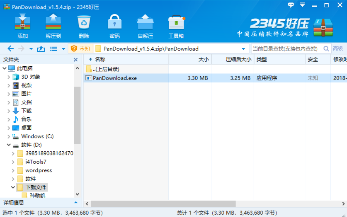Go back with the left arrow

11,49
